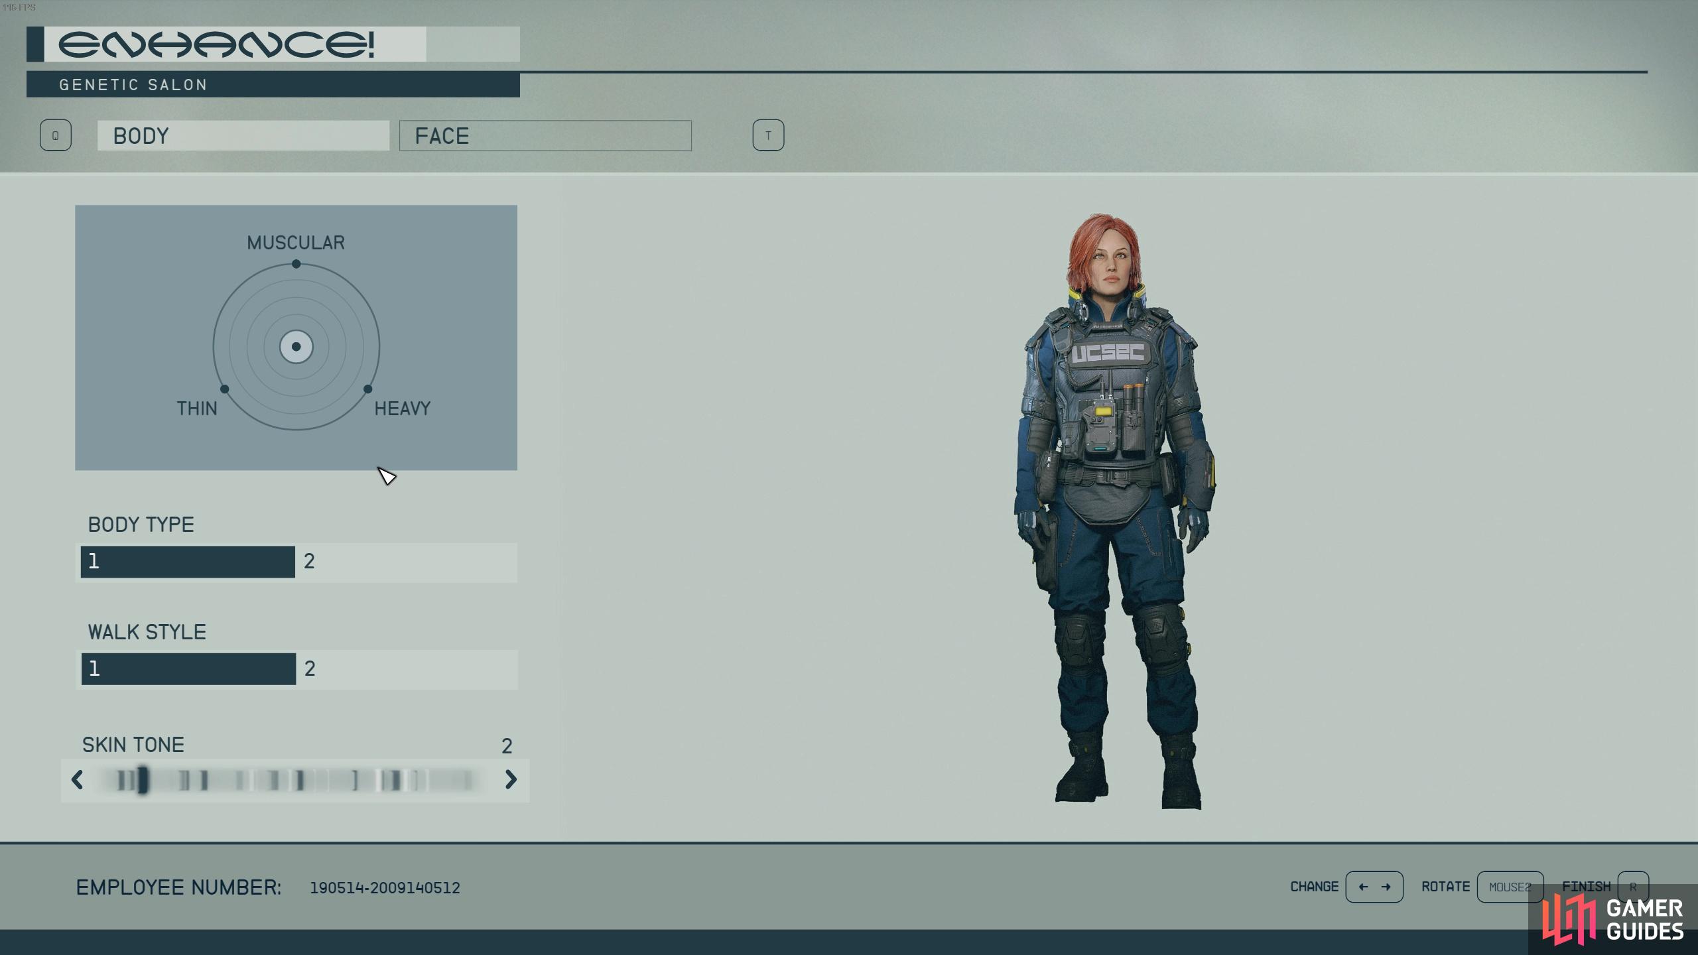The height and width of the screenshot is (955, 1698).
Task: Click the FINISH R key button
Action: (x=1633, y=887)
